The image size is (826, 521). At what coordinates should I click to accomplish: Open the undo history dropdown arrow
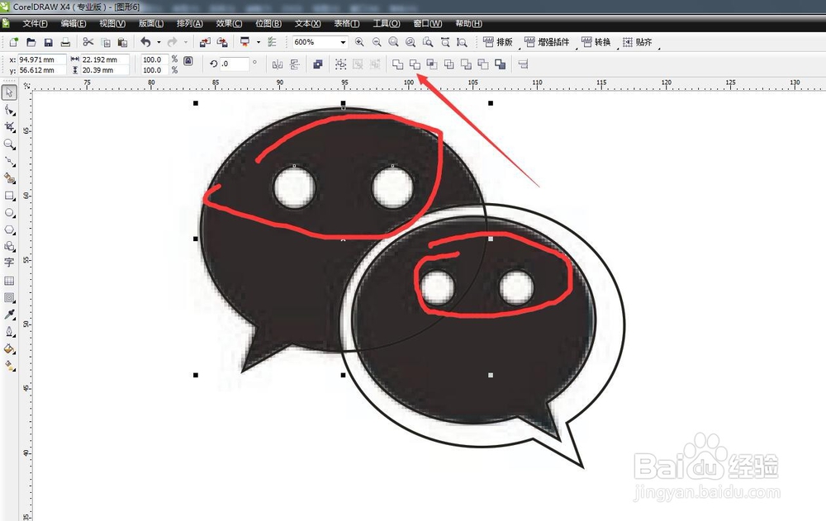point(159,42)
